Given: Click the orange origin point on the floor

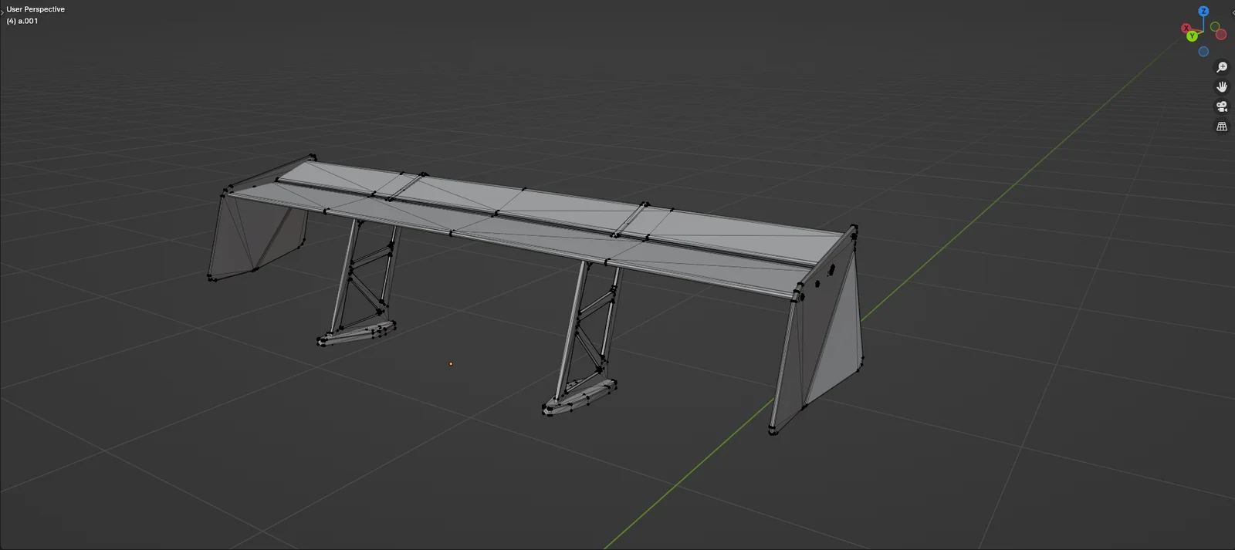Looking at the screenshot, I should pyautogui.click(x=451, y=363).
